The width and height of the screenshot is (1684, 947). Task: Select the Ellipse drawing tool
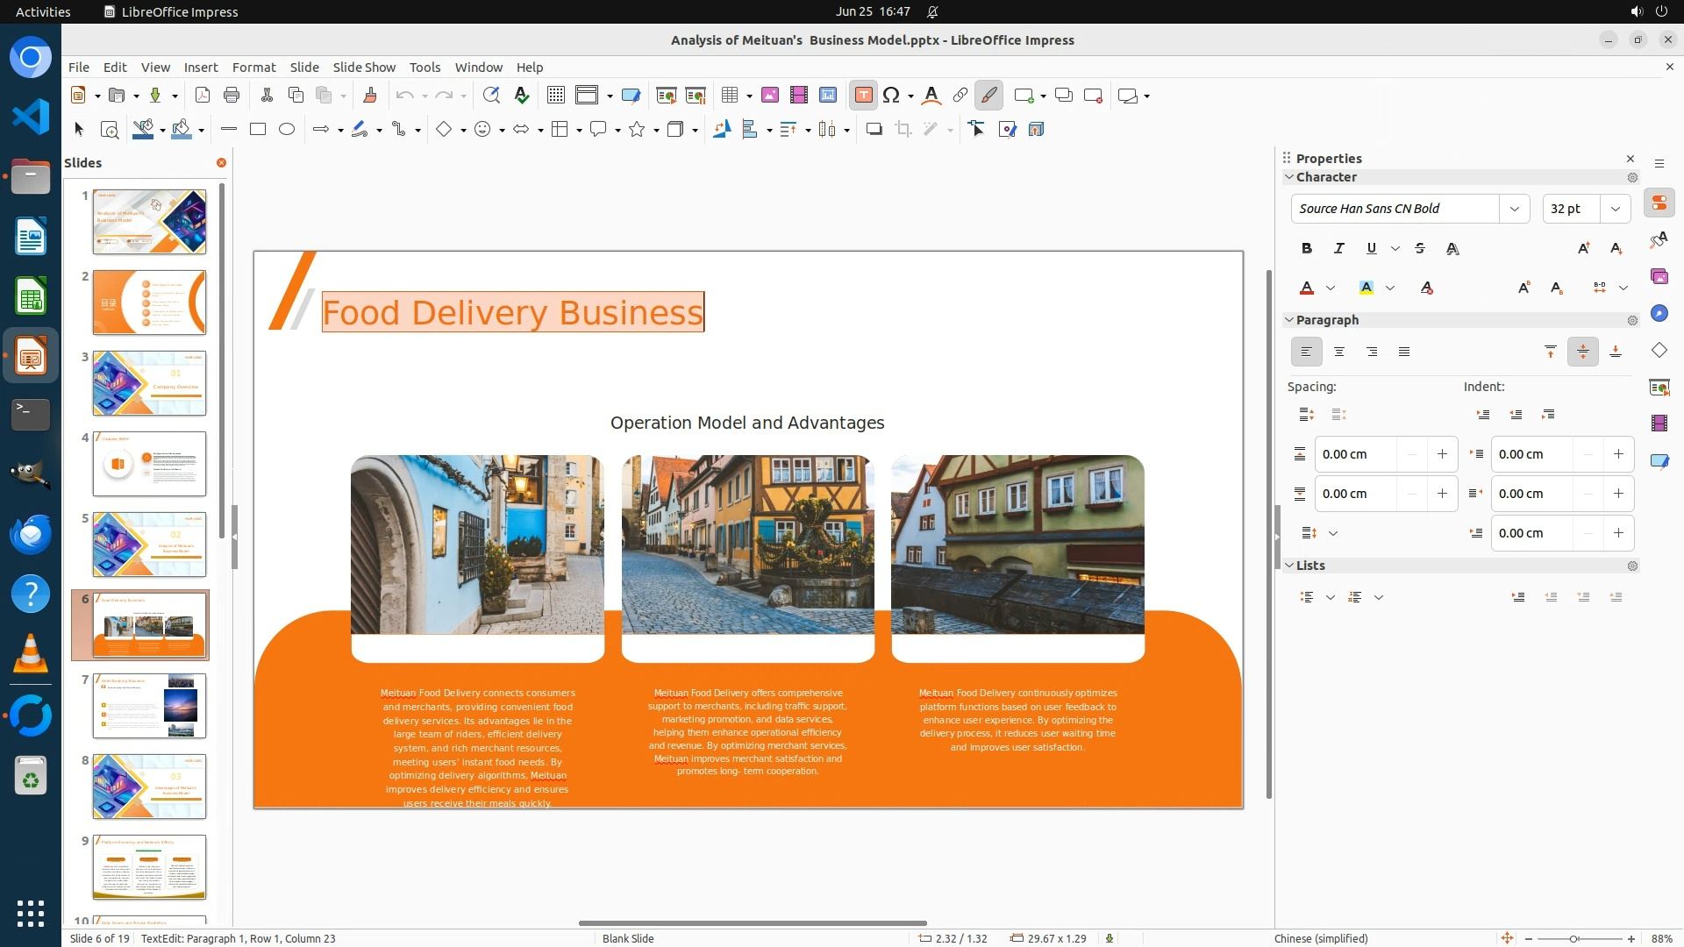click(x=287, y=130)
